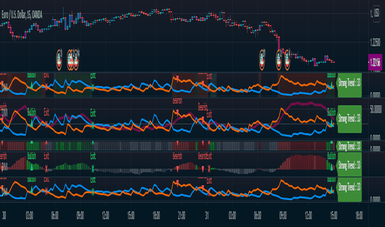Click the last 18:00 label on time axis
The height and width of the screenshot is (227, 385).
(x=359, y=216)
